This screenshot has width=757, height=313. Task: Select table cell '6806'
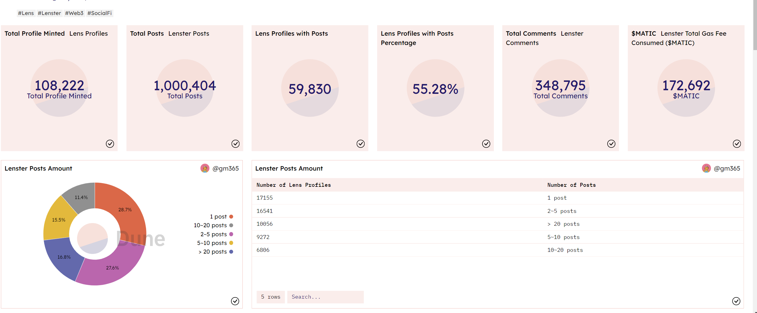(x=263, y=250)
